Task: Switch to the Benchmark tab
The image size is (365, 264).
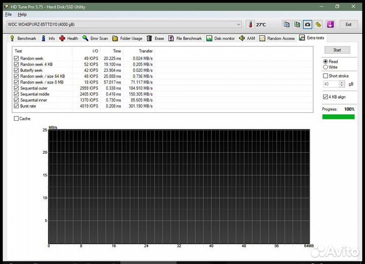Action: pyautogui.click(x=23, y=38)
